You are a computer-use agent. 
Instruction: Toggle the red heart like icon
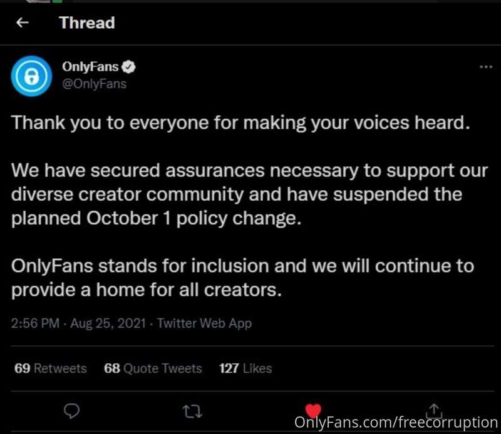coord(313,410)
